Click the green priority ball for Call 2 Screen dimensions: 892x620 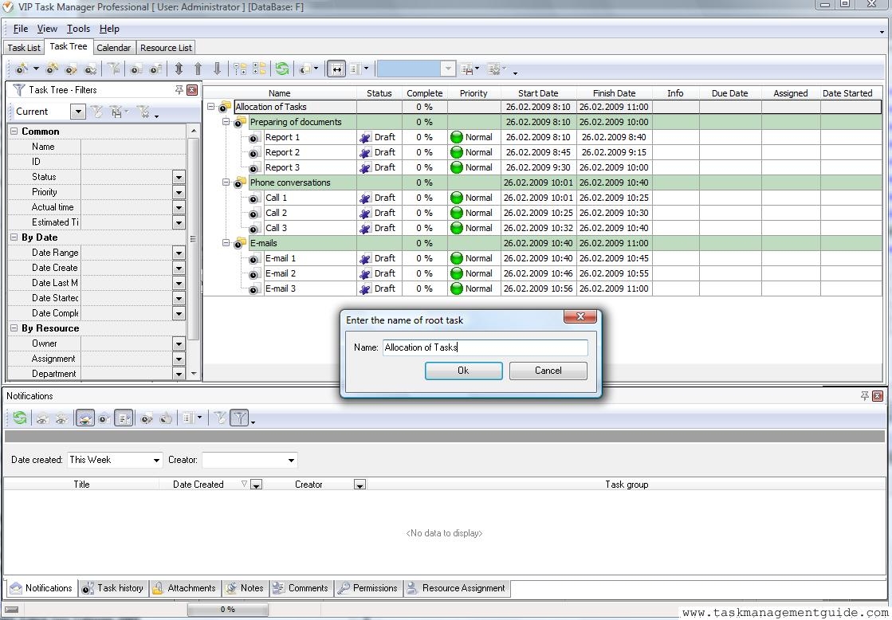(456, 213)
